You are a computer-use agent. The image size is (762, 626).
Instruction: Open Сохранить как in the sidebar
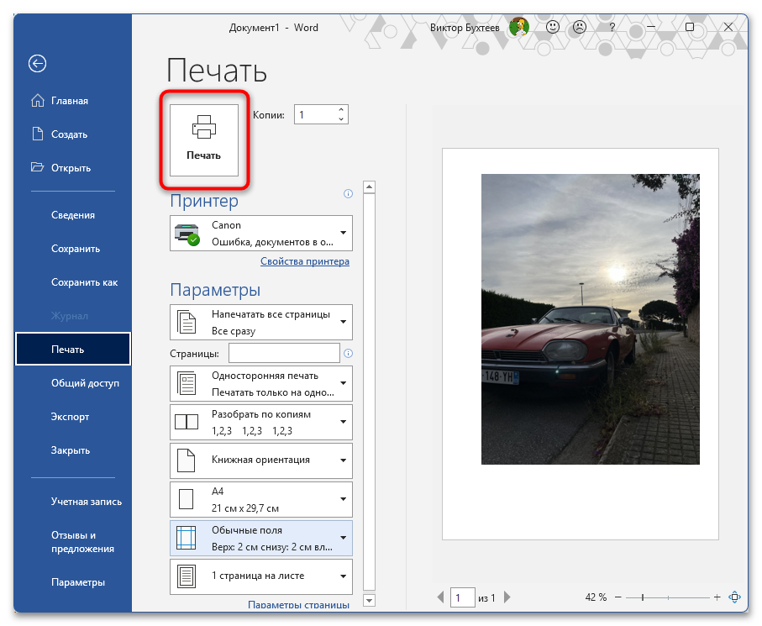(84, 282)
